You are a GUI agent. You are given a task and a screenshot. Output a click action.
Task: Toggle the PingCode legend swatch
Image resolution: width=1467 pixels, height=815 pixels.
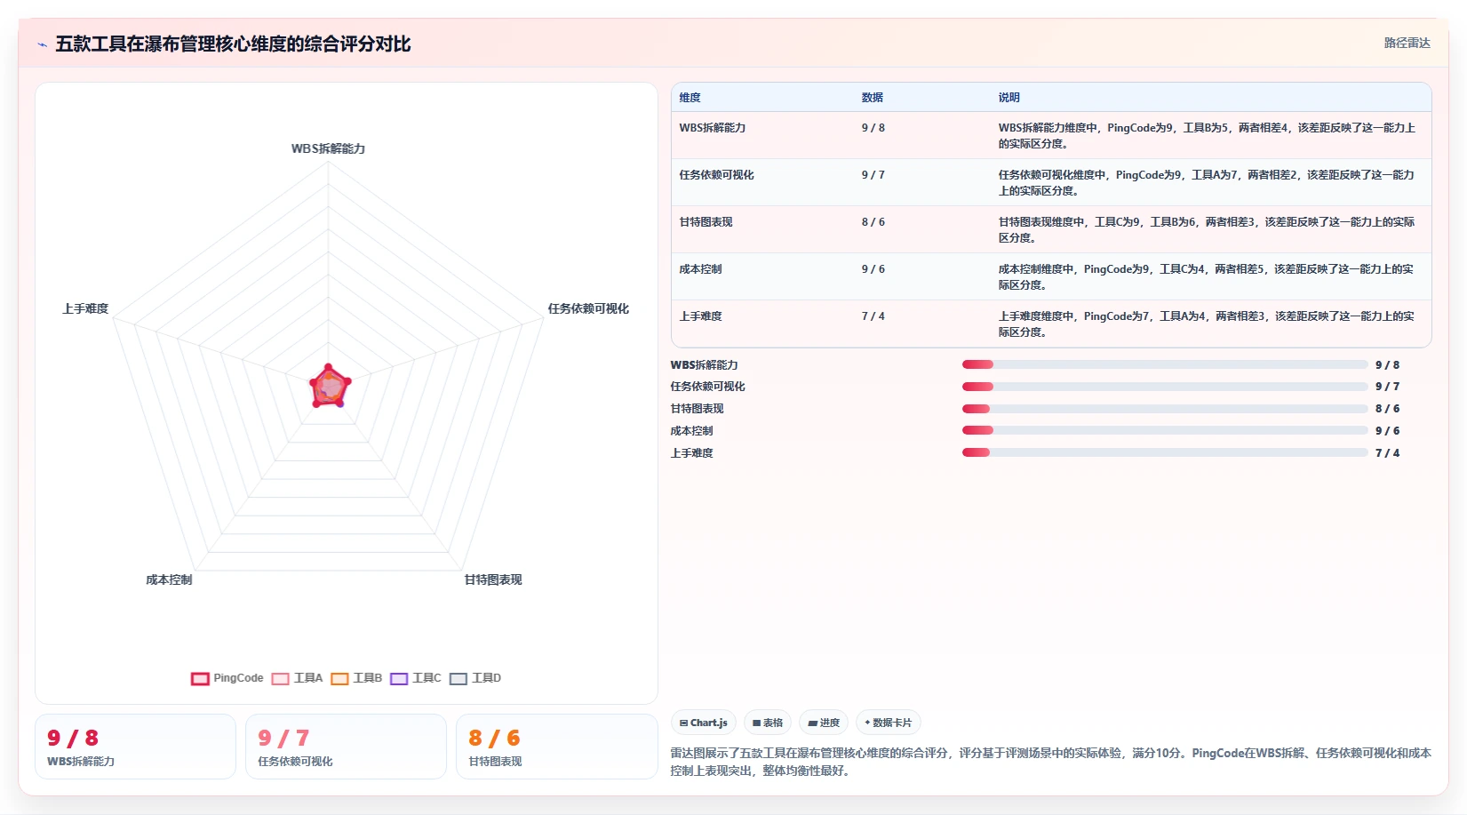[x=200, y=678]
